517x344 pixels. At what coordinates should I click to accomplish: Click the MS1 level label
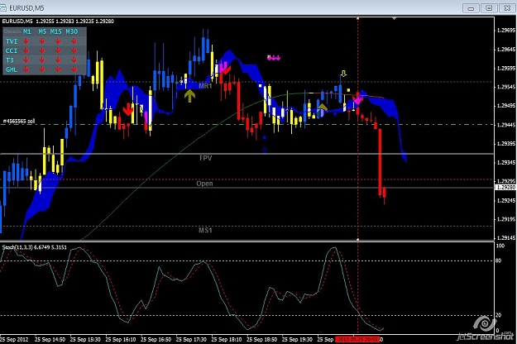[205, 230]
